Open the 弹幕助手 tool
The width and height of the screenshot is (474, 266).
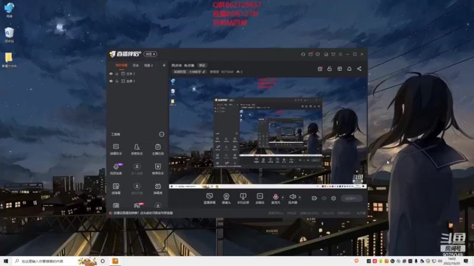[116, 149]
